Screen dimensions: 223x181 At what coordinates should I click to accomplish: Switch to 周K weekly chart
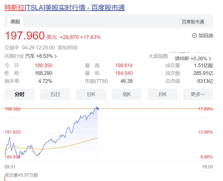coord(126,94)
